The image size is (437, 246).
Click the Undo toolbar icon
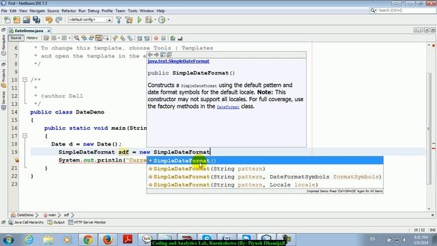coord(49,20)
